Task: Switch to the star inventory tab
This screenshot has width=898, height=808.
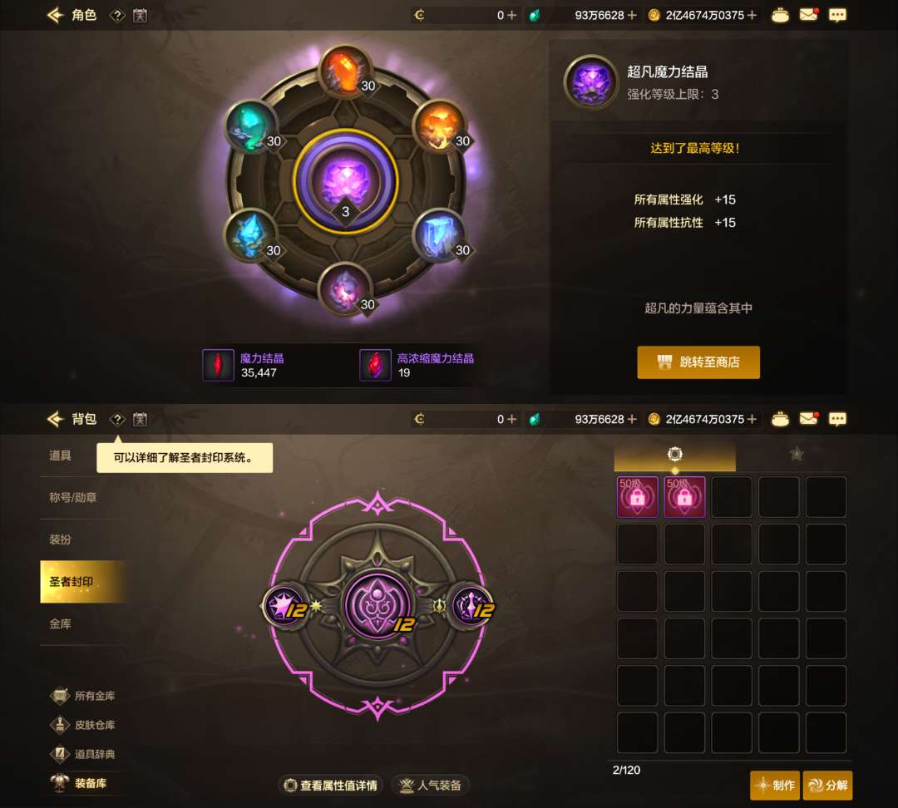Action: (x=796, y=455)
